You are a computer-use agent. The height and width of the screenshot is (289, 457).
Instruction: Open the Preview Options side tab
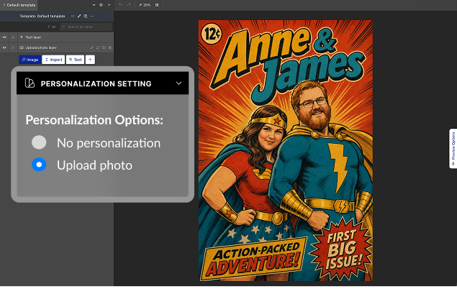(x=453, y=148)
